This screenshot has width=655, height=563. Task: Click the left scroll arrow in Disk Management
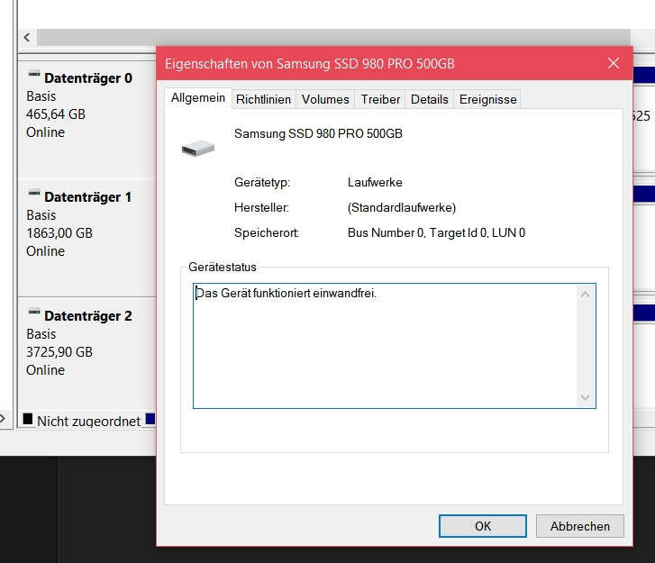[x=27, y=38]
